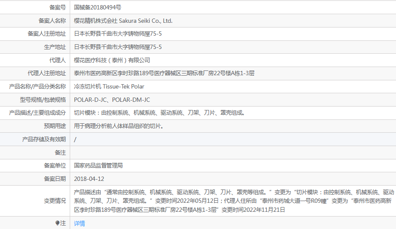Select the 切片模块 product description text
The image size is (396, 229).
click(159, 113)
